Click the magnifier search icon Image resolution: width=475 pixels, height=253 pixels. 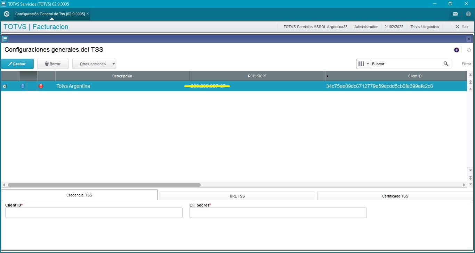click(446, 64)
